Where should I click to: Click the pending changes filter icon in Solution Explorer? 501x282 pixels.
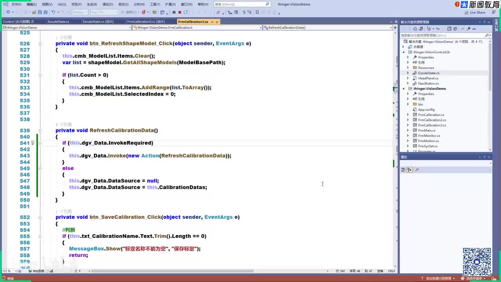[x=429, y=29]
